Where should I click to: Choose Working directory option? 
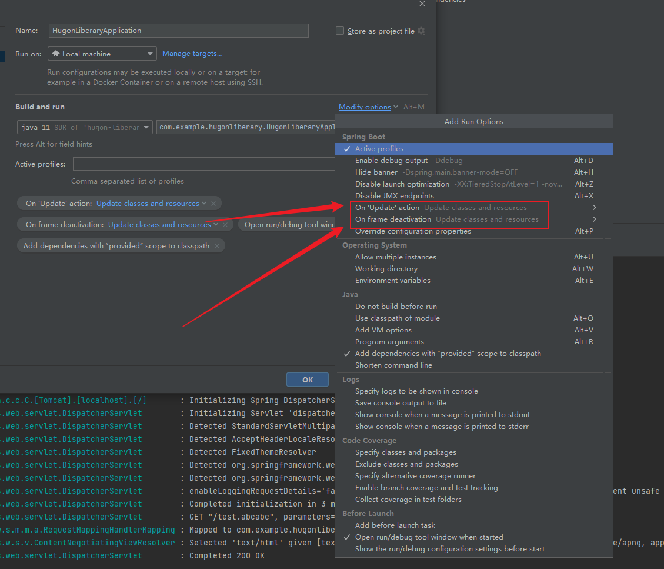[474, 268]
